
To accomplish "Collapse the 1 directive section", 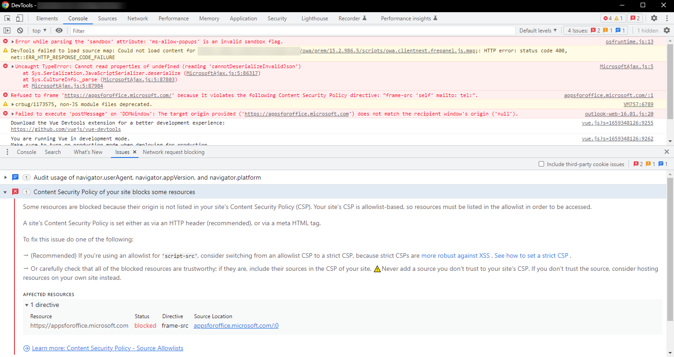I will click(27, 305).
